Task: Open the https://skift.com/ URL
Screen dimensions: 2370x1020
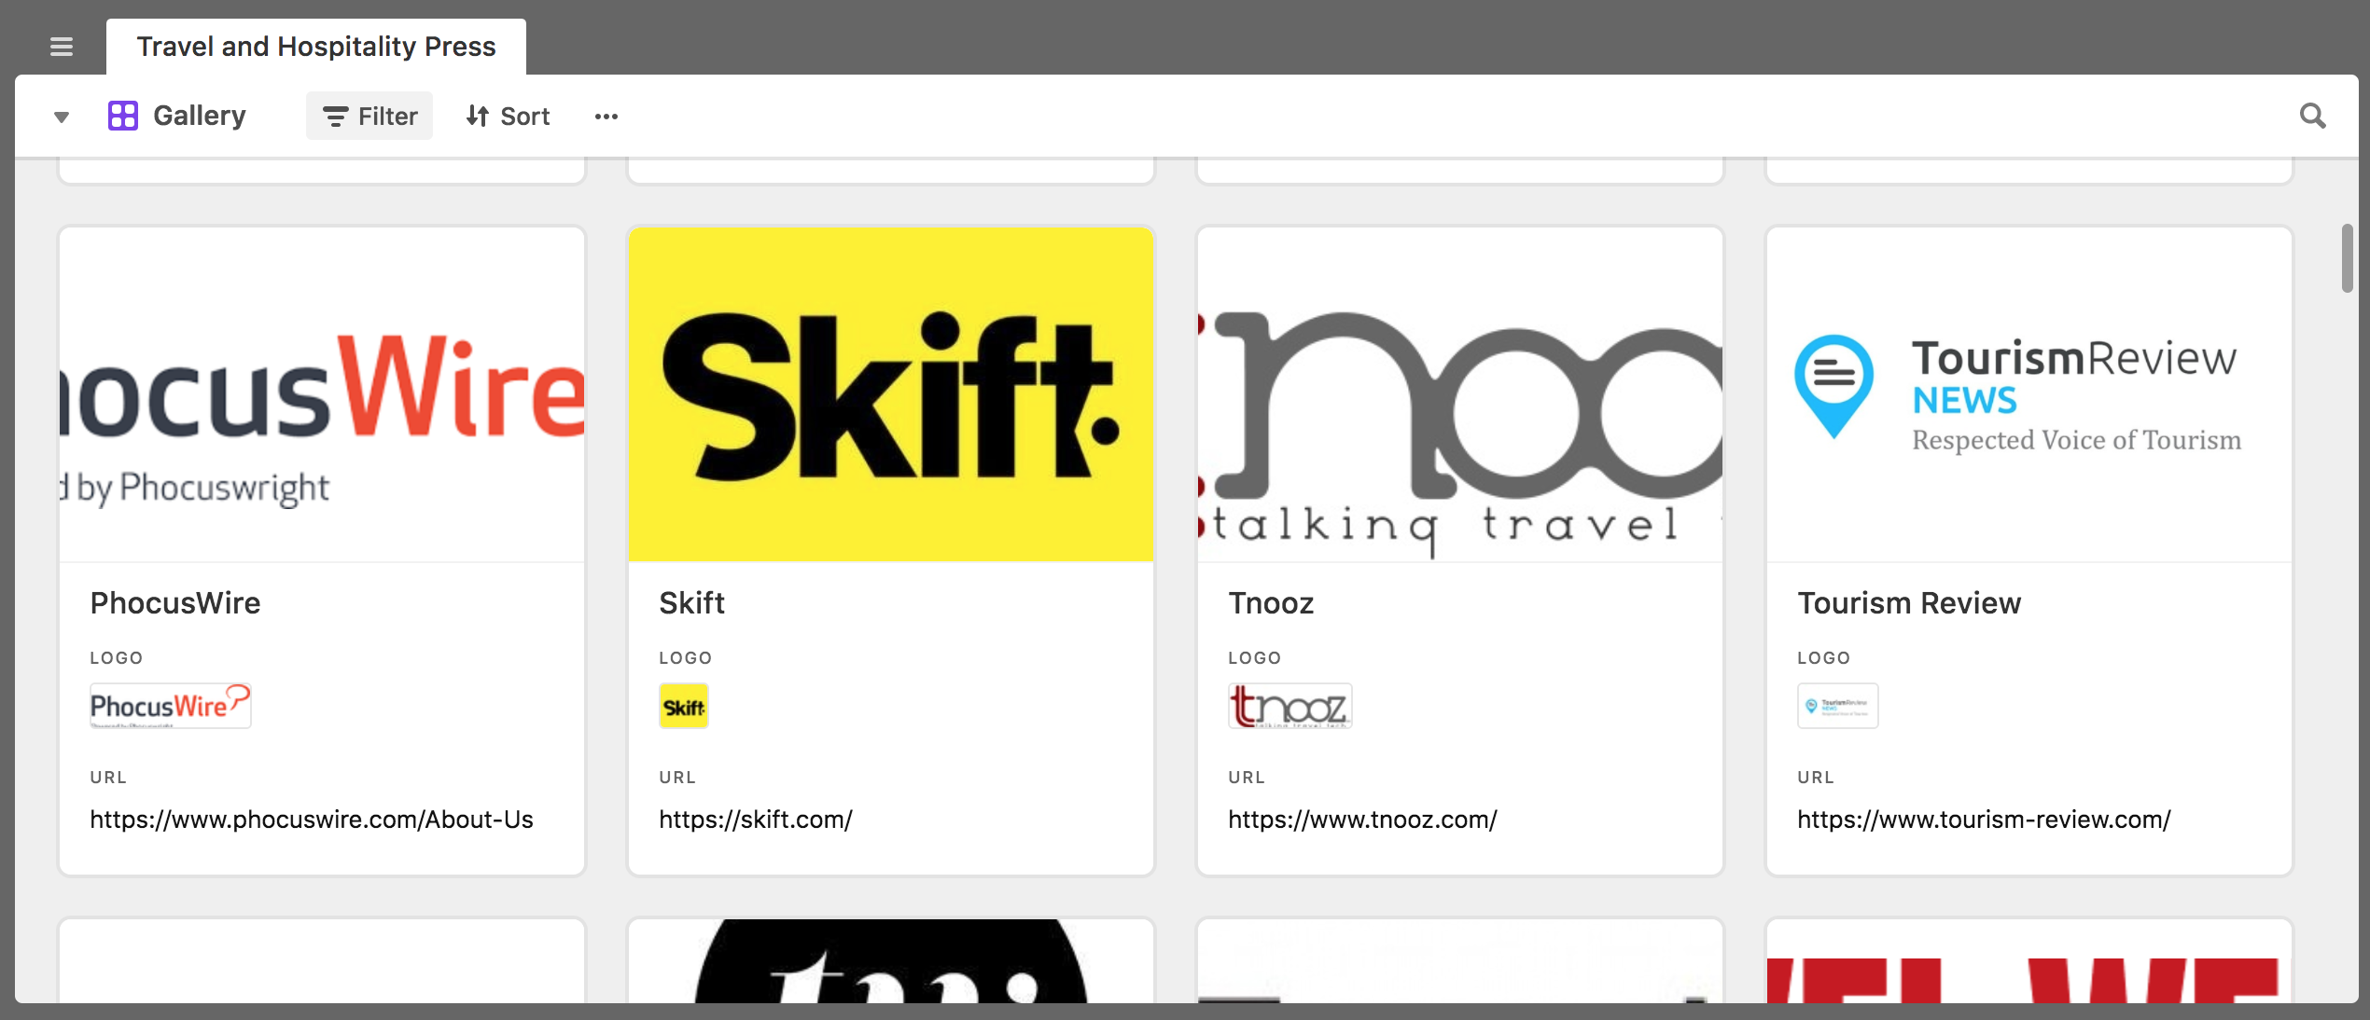Action: 756,820
